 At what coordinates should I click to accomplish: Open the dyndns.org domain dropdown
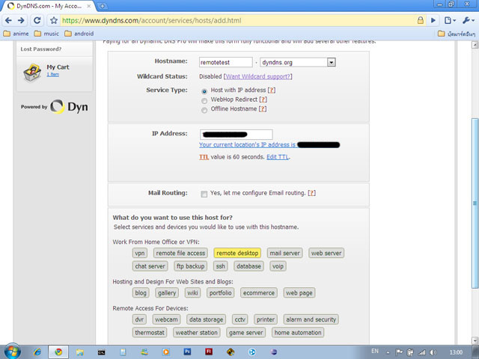click(x=331, y=62)
